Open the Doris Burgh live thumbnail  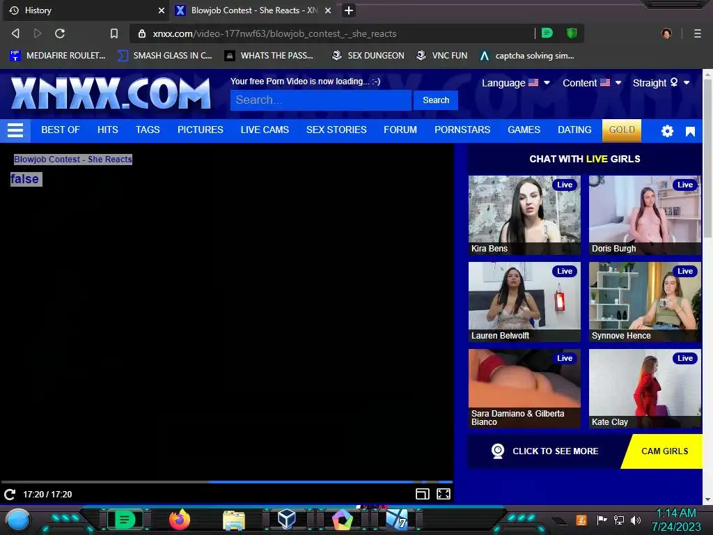click(645, 215)
